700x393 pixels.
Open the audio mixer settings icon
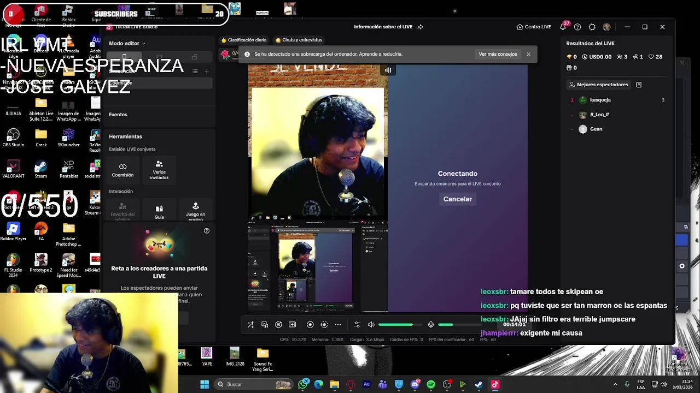tap(357, 325)
